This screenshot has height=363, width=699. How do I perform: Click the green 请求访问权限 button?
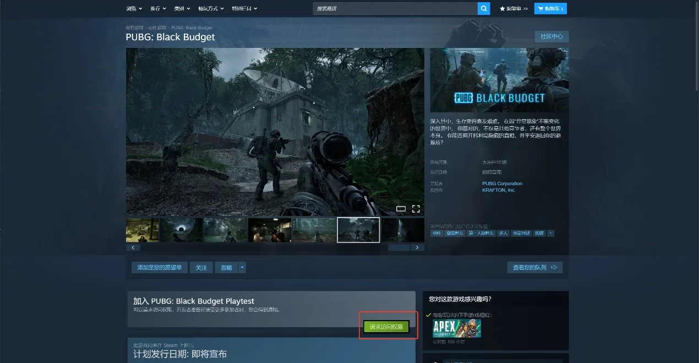tap(386, 327)
